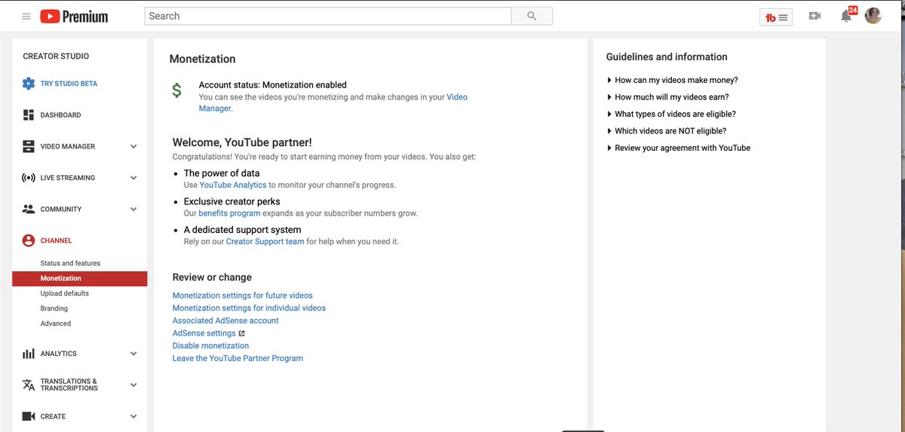Click the upload video camera icon

tap(814, 16)
